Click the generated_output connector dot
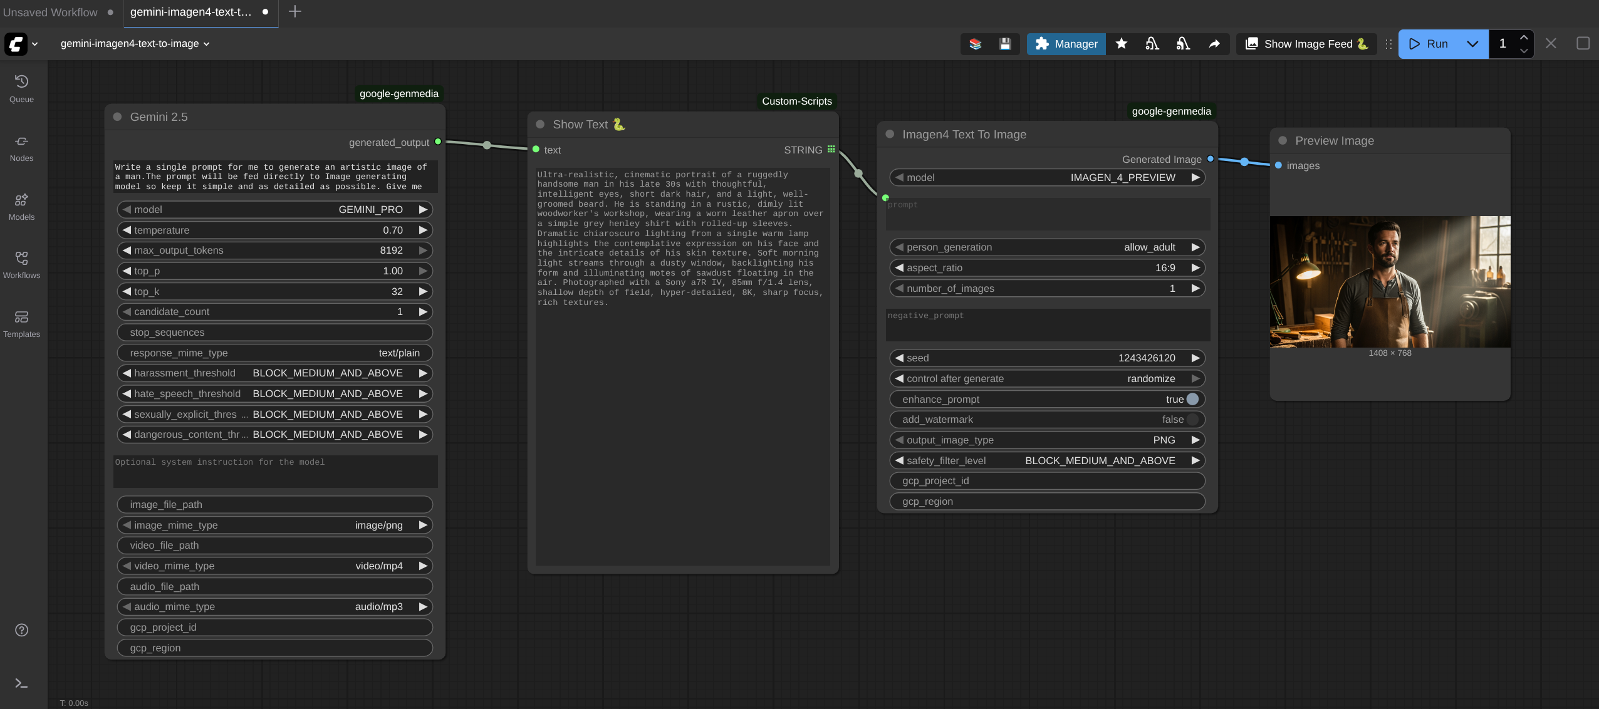 [x=438, y=142]
